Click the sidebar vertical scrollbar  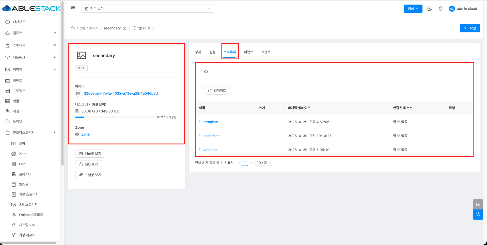point(62,84)
